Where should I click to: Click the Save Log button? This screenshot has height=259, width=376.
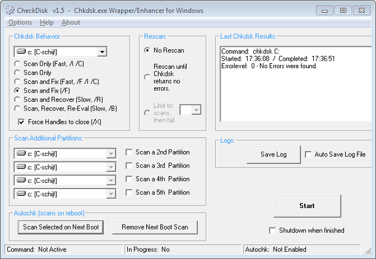(x=273, y=155)
